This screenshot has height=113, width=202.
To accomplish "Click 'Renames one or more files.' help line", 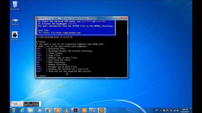I will 63,67.
